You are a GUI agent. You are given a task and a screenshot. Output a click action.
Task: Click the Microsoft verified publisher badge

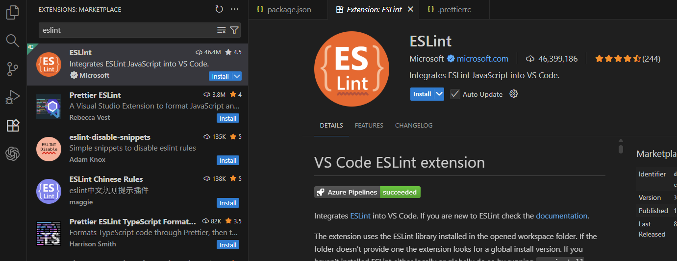coord(451,59)
